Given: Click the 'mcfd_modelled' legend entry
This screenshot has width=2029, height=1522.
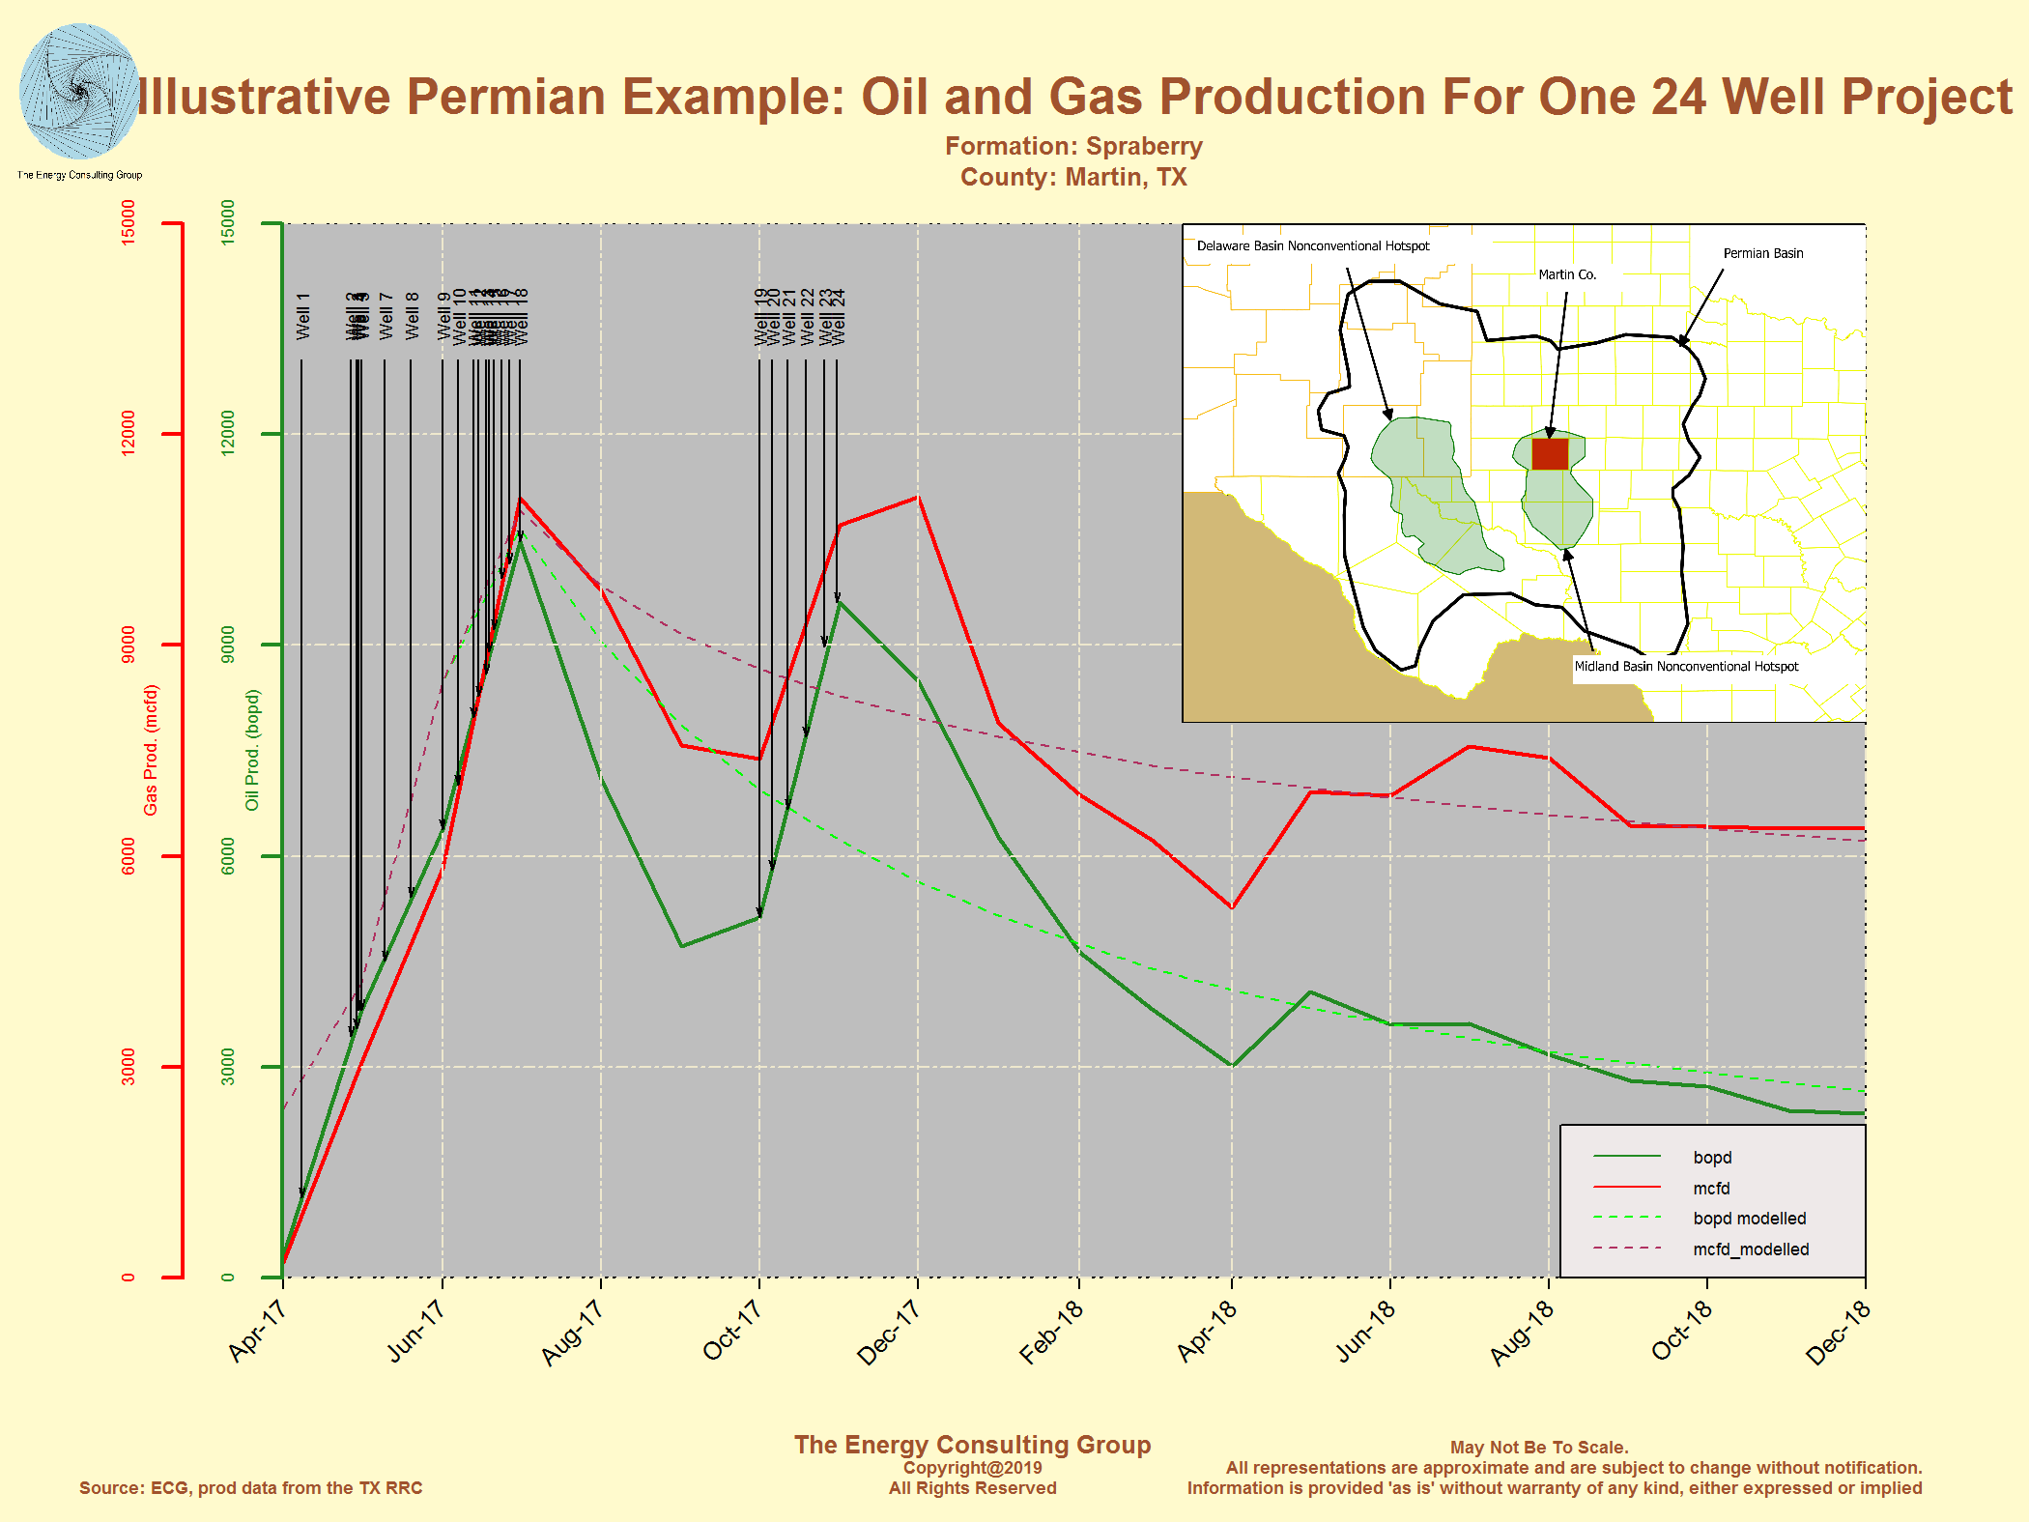Looking at the screenshot, I should click(x=1751, y=1249).
